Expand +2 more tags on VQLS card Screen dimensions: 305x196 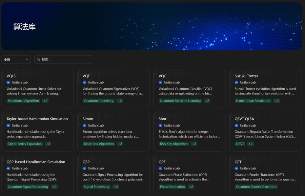click(45, 101)
